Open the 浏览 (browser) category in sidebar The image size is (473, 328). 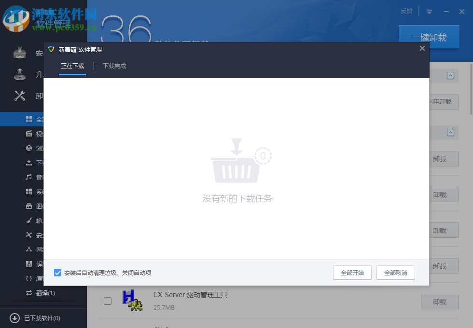29,148
